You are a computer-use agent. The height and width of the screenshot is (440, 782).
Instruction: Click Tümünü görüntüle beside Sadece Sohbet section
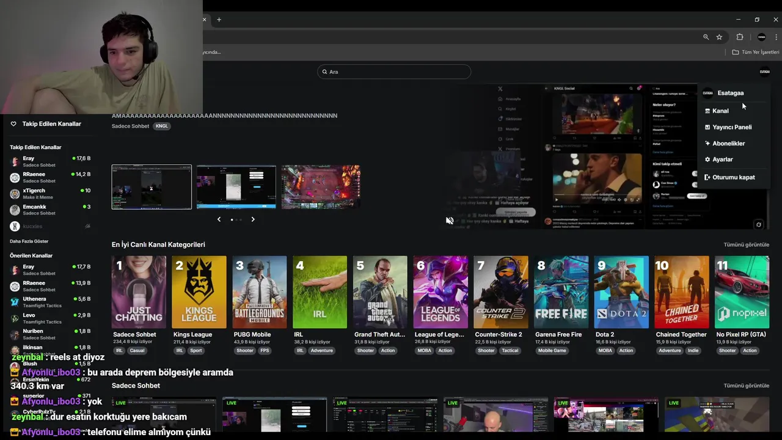click(x=747, y=386)
